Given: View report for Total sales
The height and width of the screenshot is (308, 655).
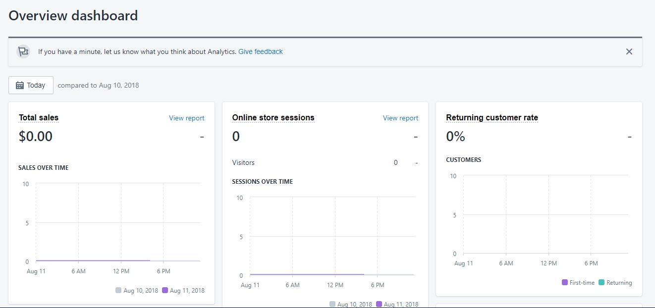Looking at the screenshot, I should (x=187, y=118).
